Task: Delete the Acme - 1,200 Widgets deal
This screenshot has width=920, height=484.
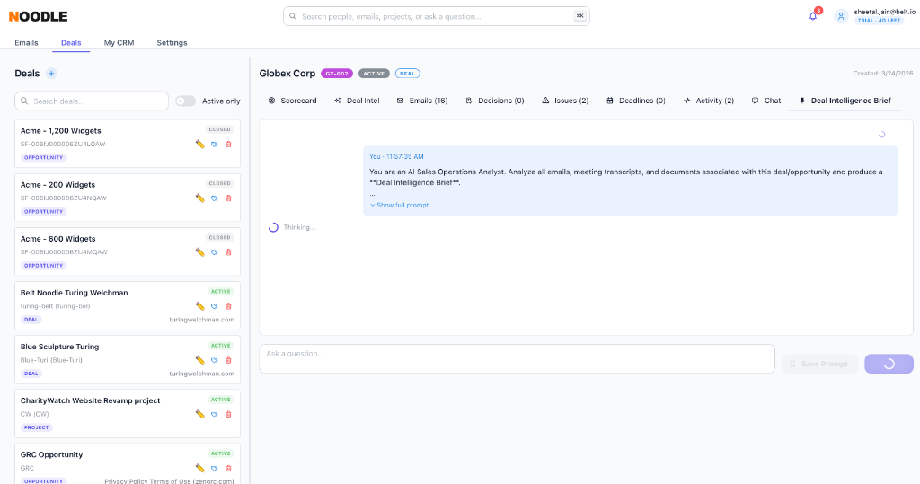Action: point(229,145)
